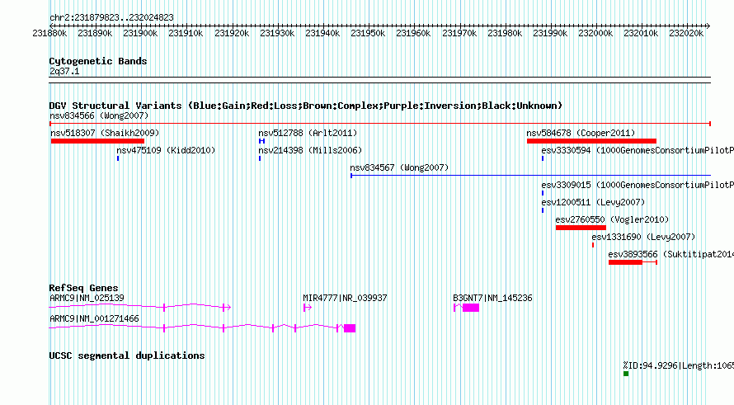The height and width of the screenshot is (405, 734).
Task: Click the MIR4777 magenta gene glyph
Action: coord(308,308)
